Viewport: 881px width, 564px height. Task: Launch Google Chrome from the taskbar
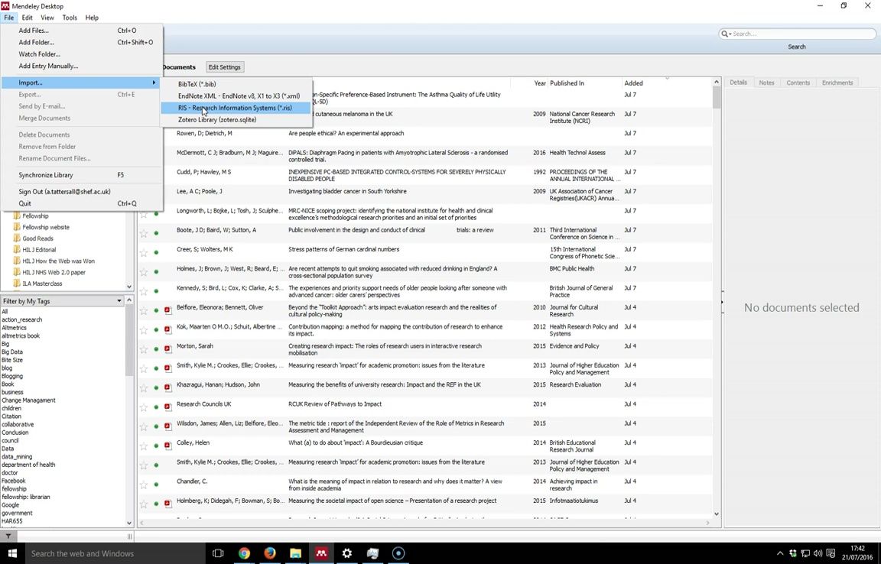click(244, 553)
